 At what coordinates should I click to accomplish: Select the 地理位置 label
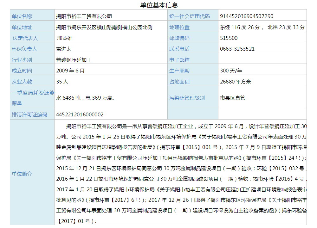click(179, 28)
